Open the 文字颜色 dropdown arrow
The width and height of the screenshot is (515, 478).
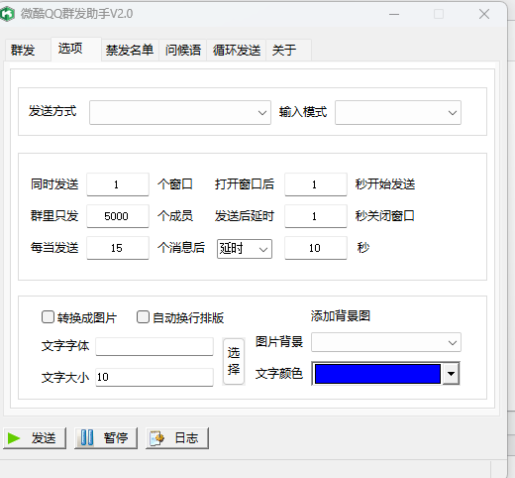pos(451,374)
